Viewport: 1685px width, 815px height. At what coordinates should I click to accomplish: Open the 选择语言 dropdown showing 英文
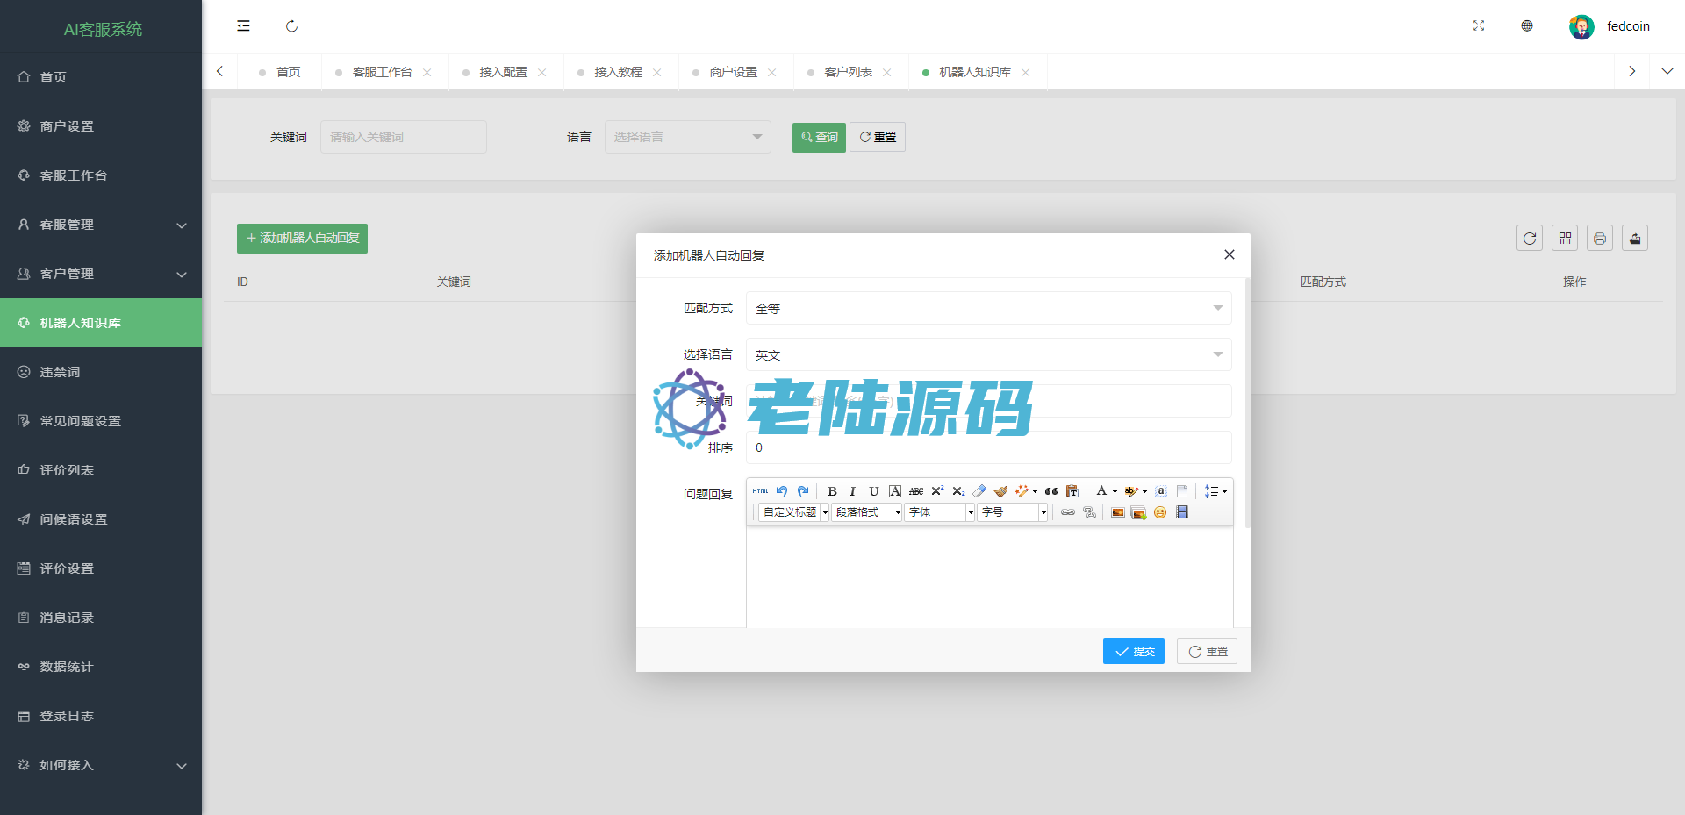click(988, 354)
